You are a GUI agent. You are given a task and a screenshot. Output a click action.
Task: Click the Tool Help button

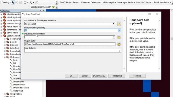137,76
